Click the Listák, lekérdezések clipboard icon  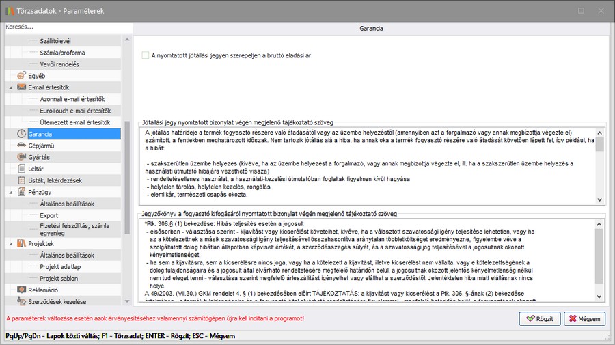[22, 180]
